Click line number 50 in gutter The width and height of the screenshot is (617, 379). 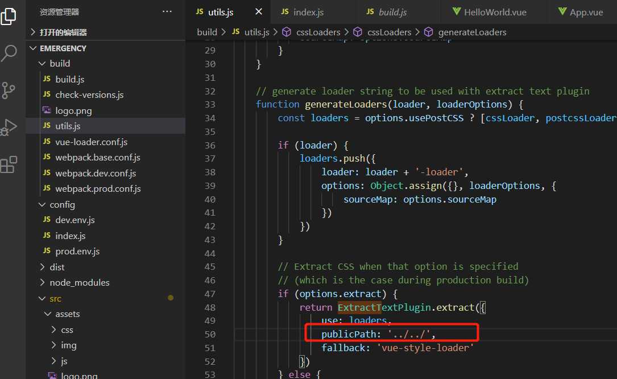pos(210,335)
